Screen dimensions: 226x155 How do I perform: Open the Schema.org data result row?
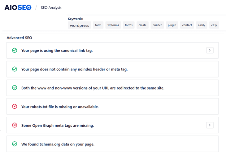point(112,144)
